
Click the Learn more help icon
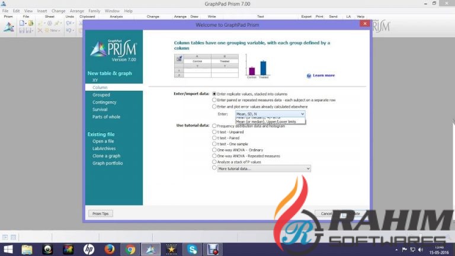309,76
